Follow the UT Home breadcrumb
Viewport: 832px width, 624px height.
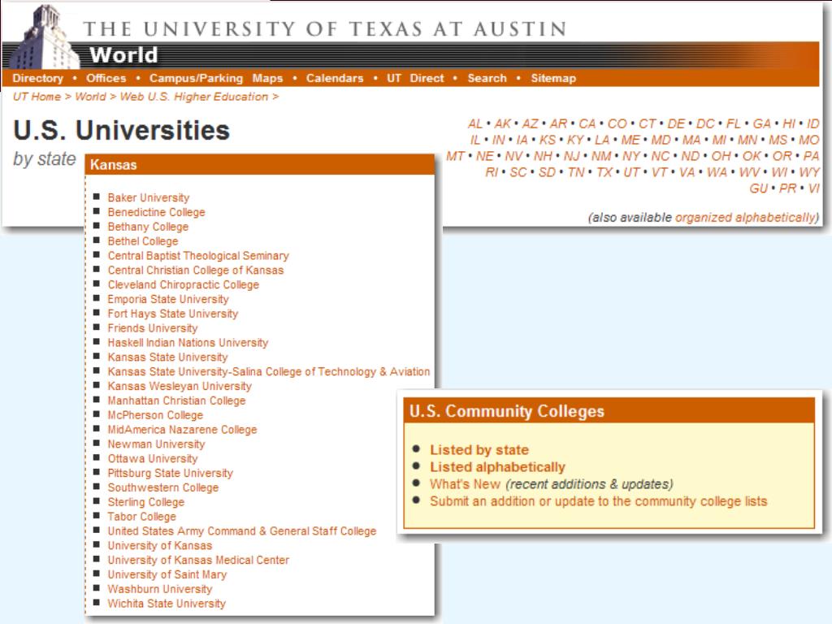coord(37,97)
